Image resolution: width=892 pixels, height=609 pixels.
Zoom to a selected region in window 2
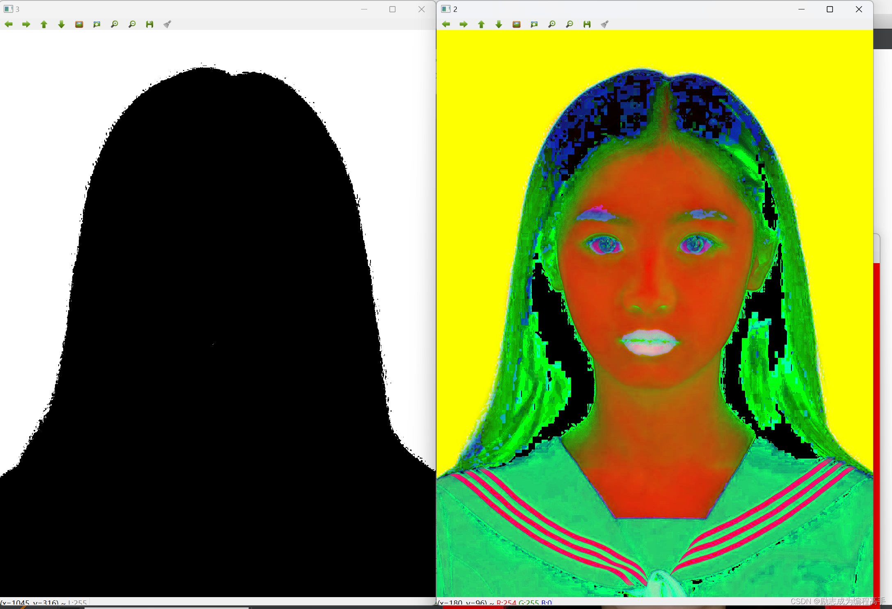coord(534,24)
